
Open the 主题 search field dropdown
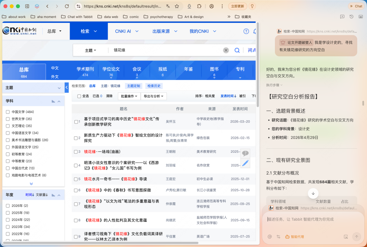(90, 50)
